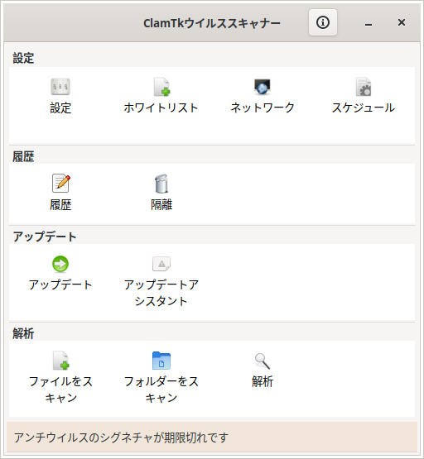Click the スケジュール text label
The width and height of the screenshot is (424, 459).
[364, 108]
